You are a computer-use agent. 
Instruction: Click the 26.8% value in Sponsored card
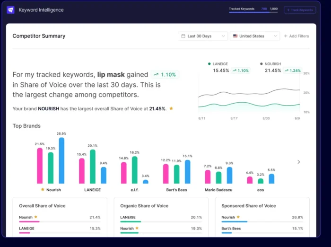[x=297, y=217]
